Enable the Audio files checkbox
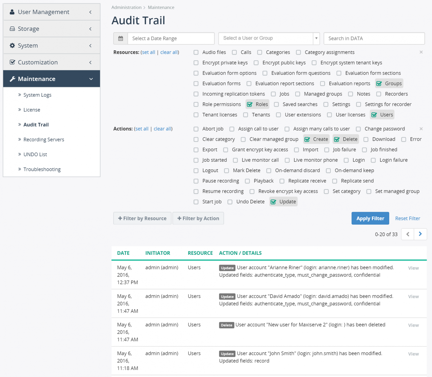 pos(196,52)
